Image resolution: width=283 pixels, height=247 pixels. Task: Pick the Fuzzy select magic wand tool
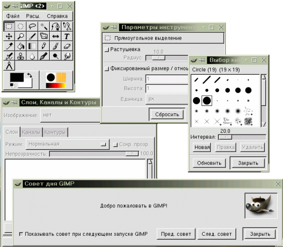click(x=44, y=26)
